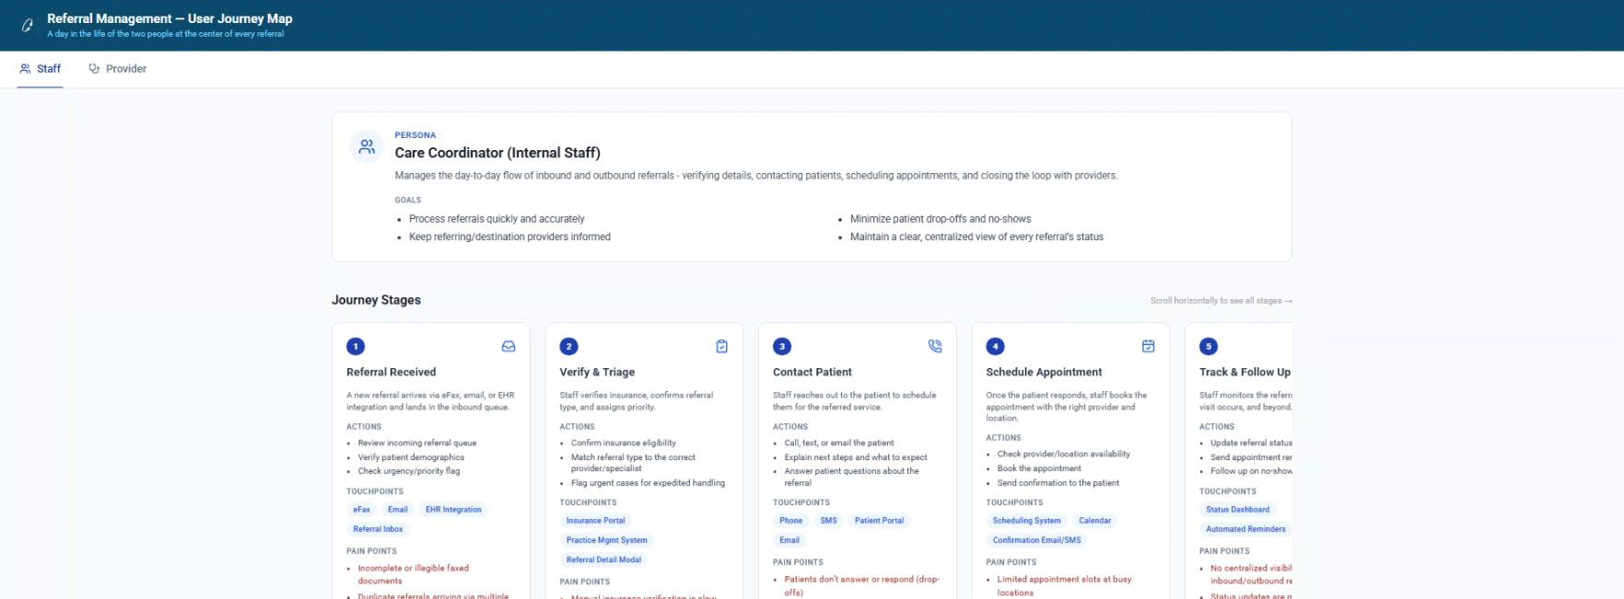Click the 'Scroll horizontally to see all stages' hint

(x=1221, y=301)
